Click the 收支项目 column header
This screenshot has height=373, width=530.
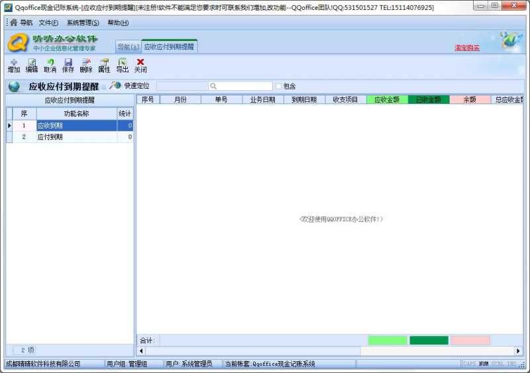pyautogui.click(x=346, y=99)
